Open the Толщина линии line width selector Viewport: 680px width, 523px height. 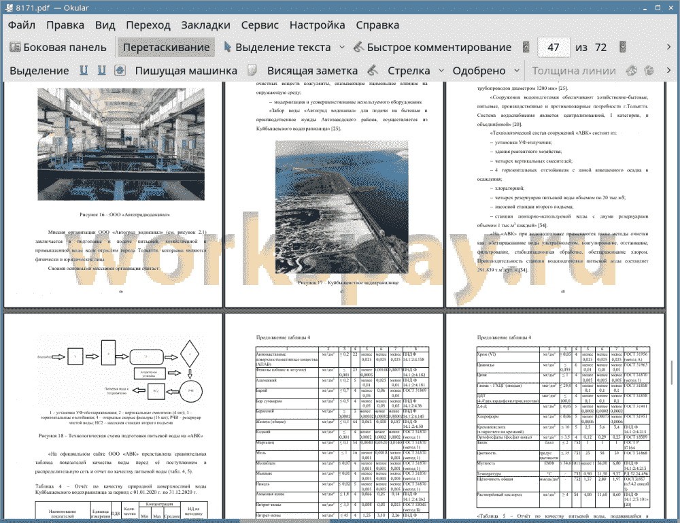tap(574, 70)
